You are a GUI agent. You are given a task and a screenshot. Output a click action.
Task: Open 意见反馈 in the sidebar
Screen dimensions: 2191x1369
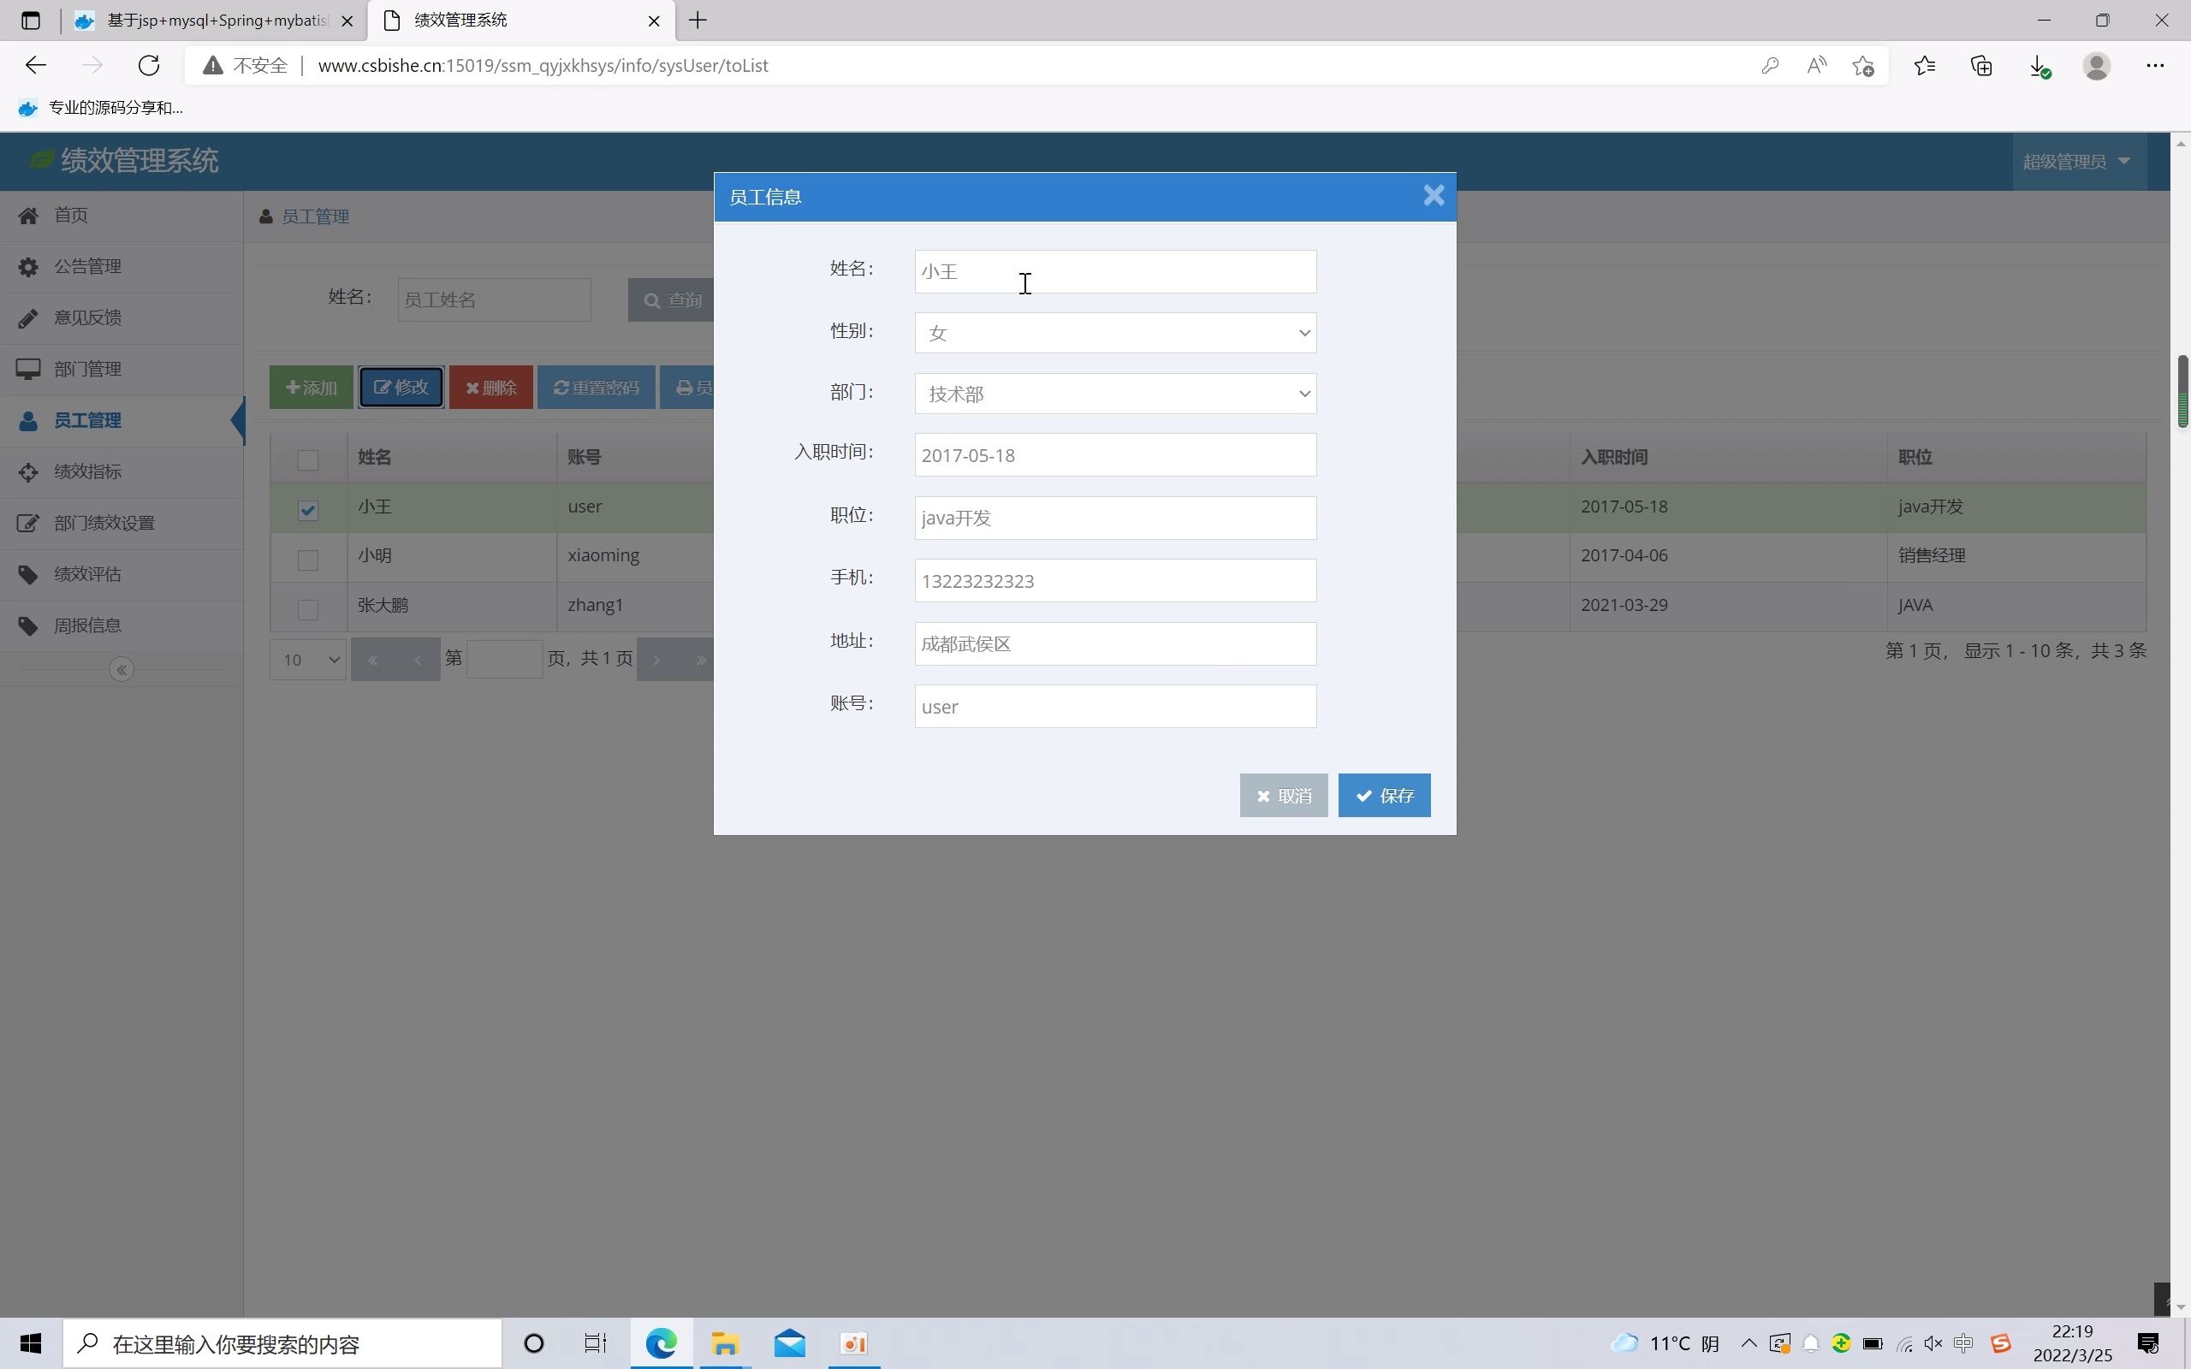(x=122, y=317)
